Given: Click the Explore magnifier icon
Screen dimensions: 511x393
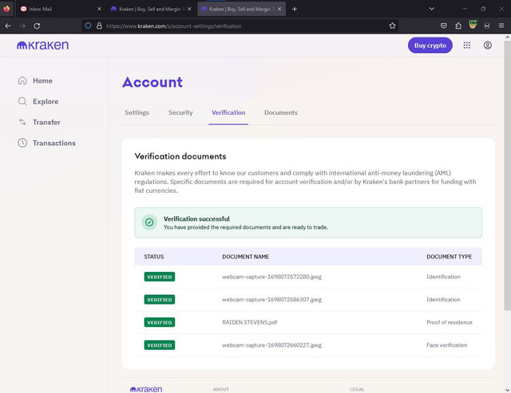Looking at the screenshot, I should tap(22, 101).
